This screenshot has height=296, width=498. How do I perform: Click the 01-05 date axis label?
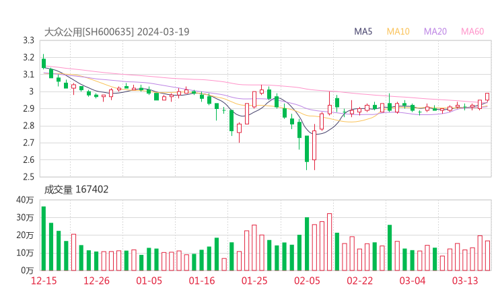(x=149, y=281)
